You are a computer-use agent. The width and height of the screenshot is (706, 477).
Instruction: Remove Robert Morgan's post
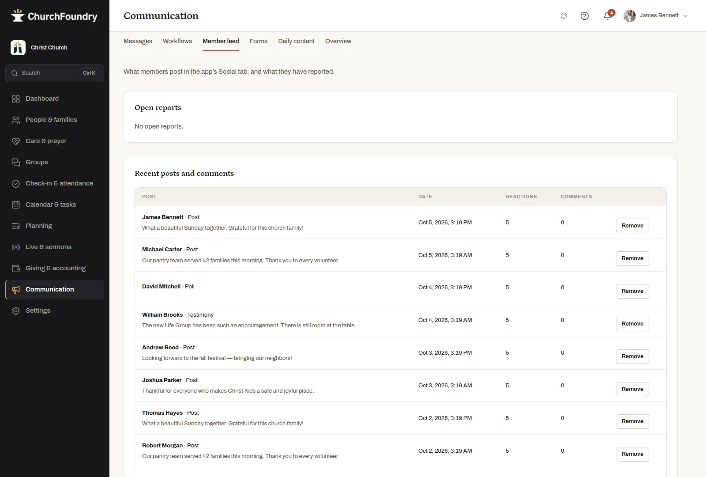(632, 454)
